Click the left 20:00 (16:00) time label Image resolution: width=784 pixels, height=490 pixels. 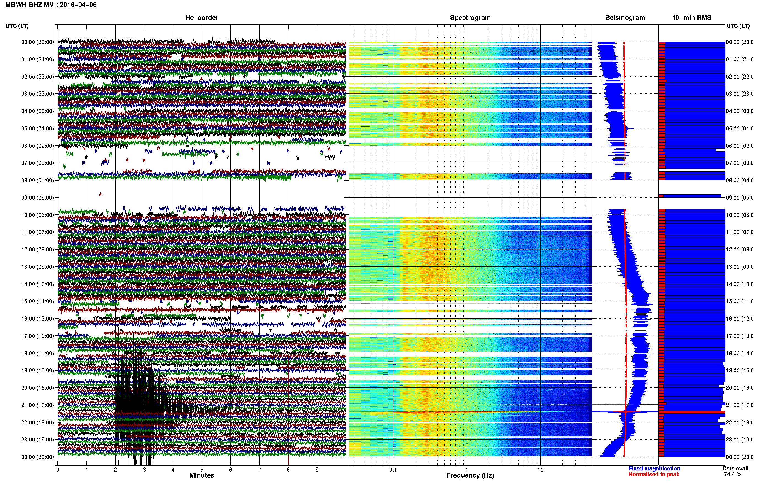tap(37, 388)
